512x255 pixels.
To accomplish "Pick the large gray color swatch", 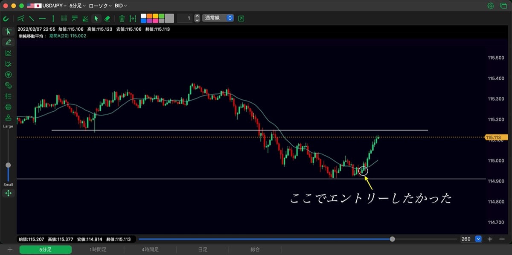I will pos(169,18).
